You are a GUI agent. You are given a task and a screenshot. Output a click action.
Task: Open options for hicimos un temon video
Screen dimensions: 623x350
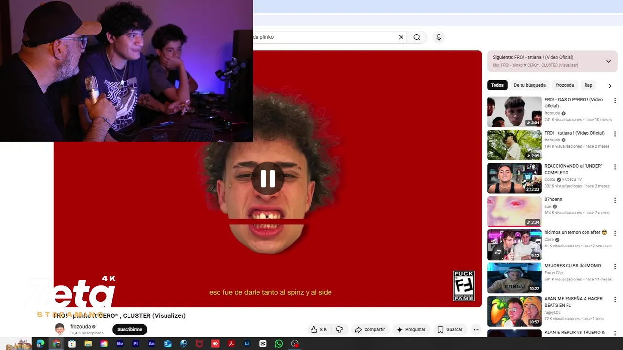point(615,233)
